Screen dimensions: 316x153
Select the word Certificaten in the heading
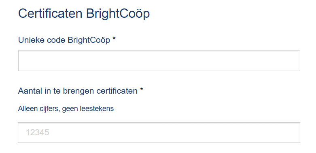(x=51, y=14)
